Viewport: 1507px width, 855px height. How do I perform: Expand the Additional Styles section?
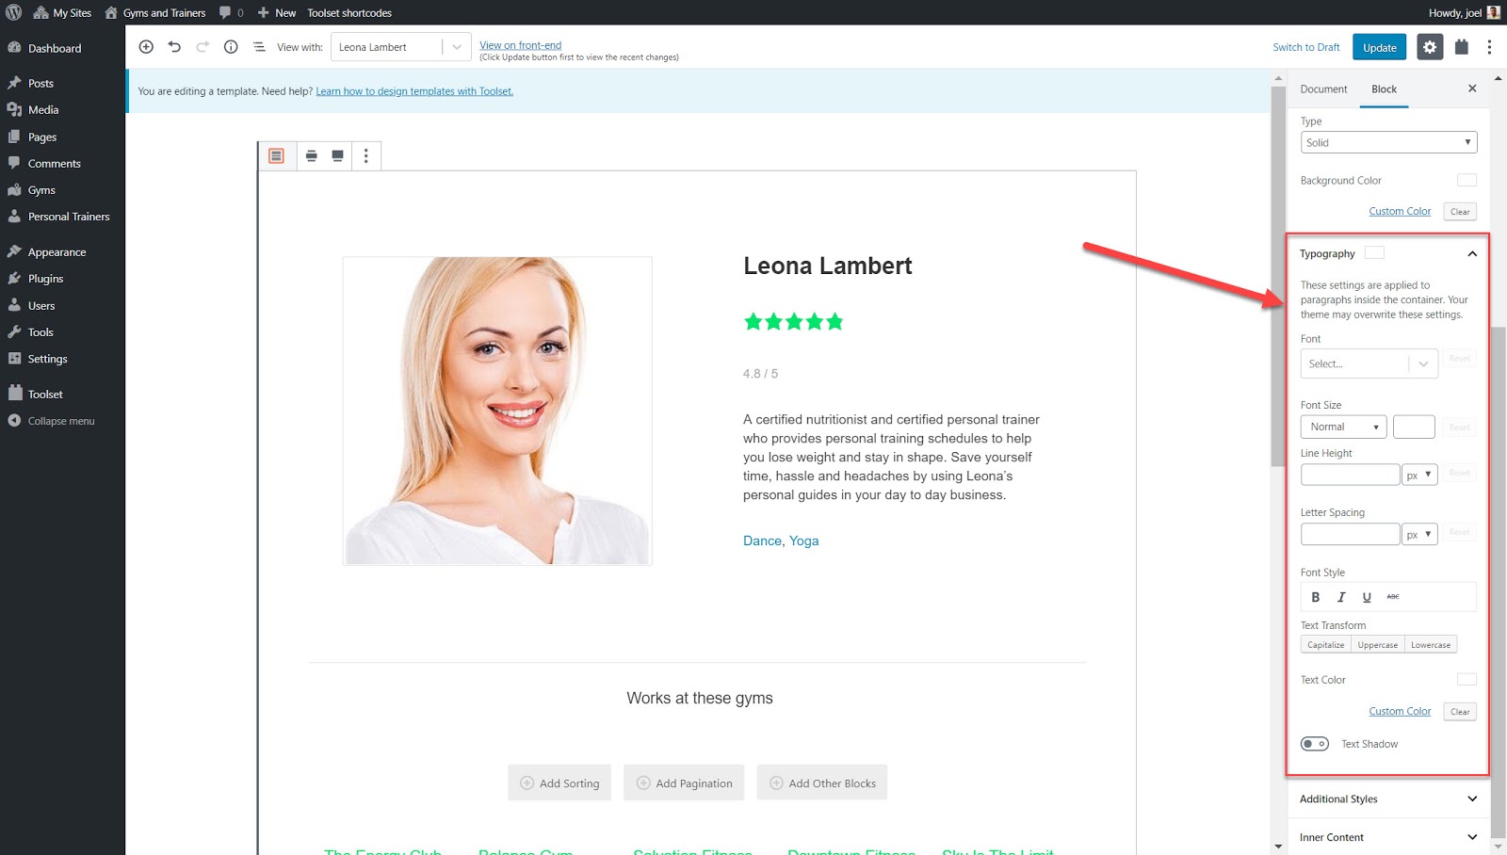coord(1387,799)
